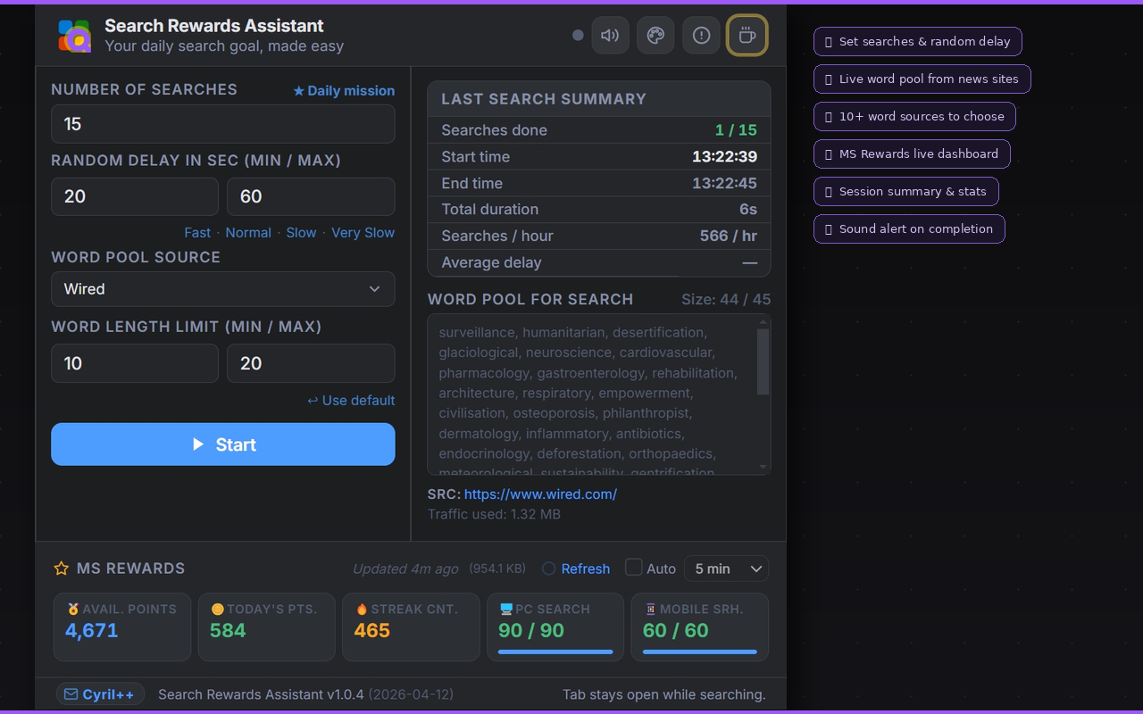The image size is (1143, 714).
Task: Click the computer icon in PC Search
Action: pos(506,609)
